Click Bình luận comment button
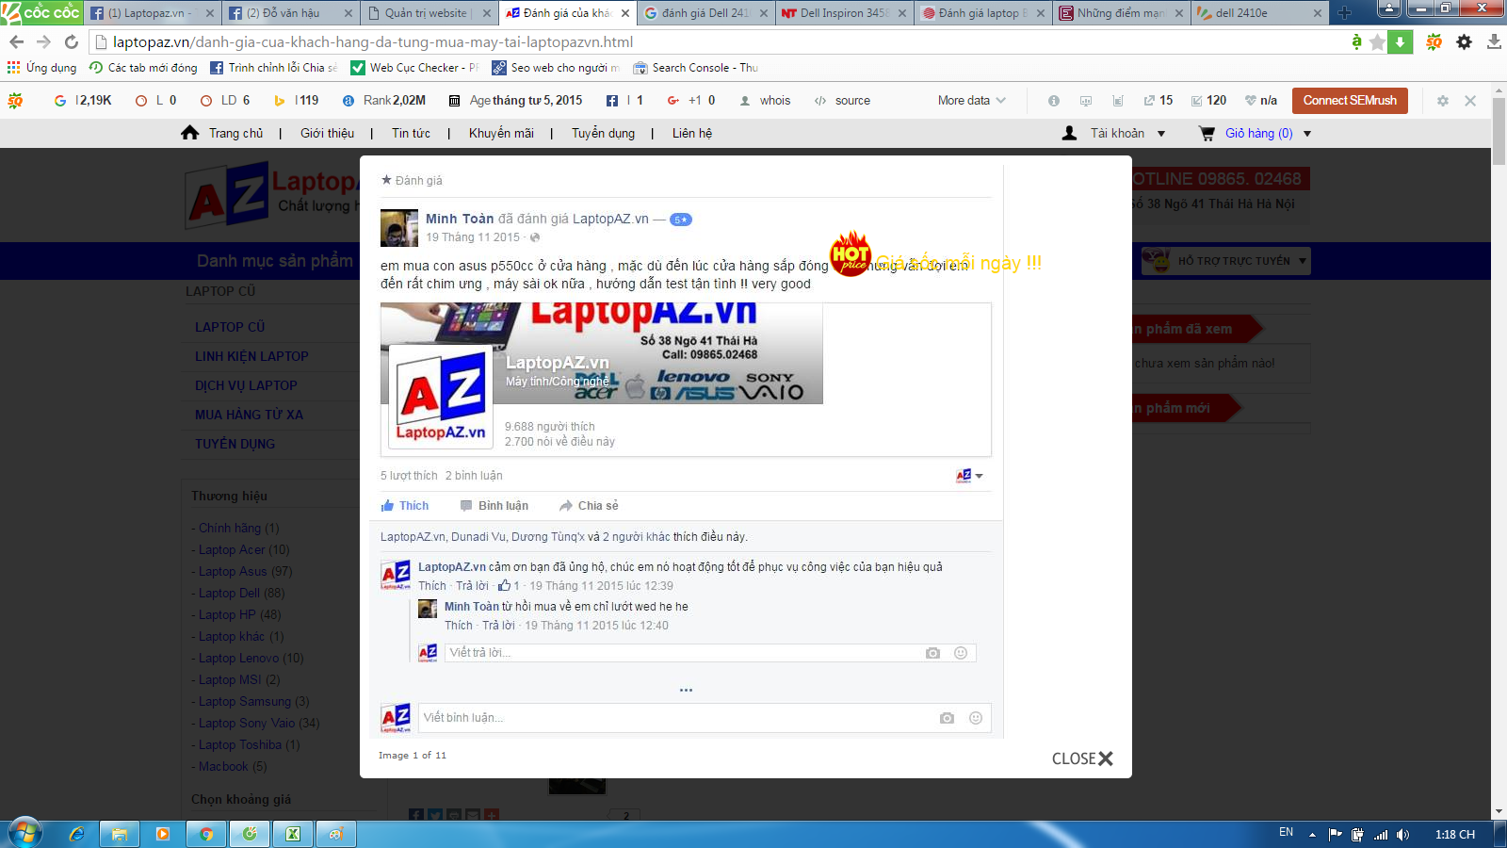The width and height of the screenshot is (1507, 848). (x=494, y=506)
